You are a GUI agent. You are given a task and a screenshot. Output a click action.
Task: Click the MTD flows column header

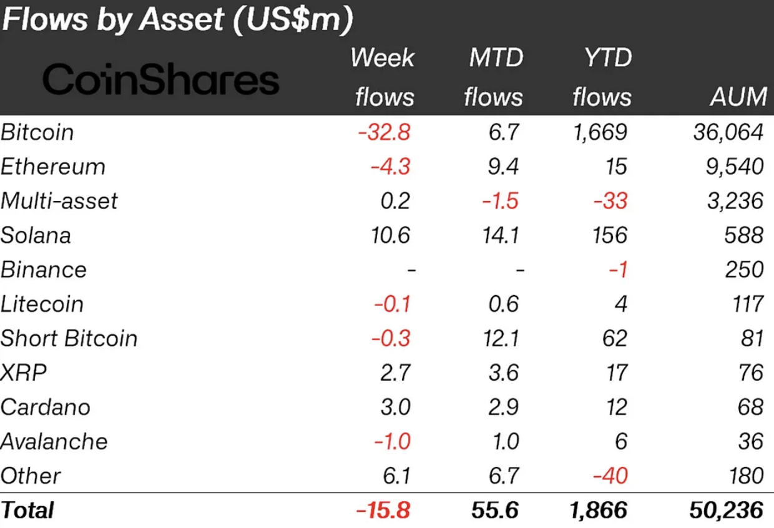pyautogui.click(x=494, y=77)
